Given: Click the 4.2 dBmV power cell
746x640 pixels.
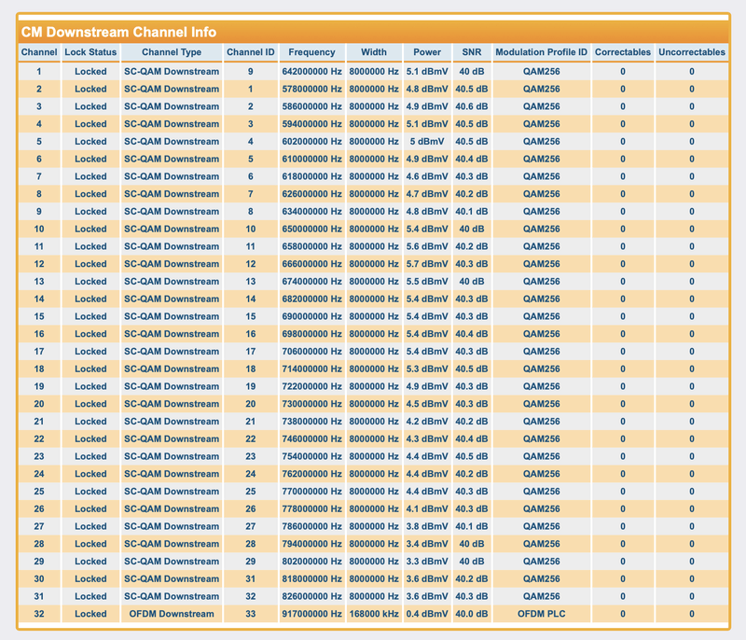Looking at the screenshot, I should click(x=427, y=421).
